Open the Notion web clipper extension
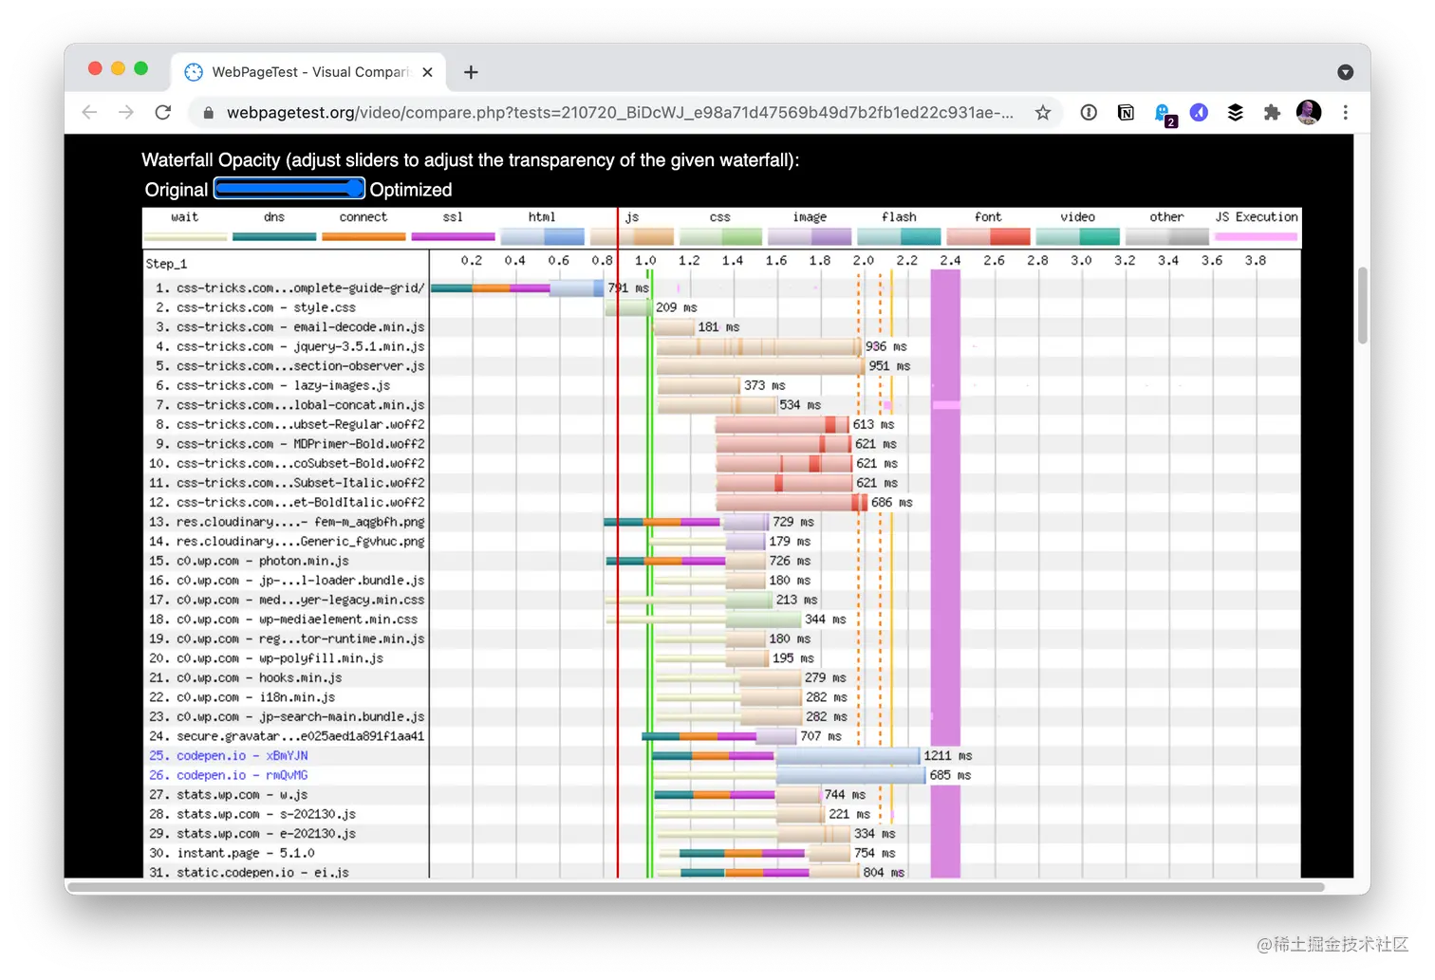The height and width of the screenshot is (980, 1435). [1126, 112]
